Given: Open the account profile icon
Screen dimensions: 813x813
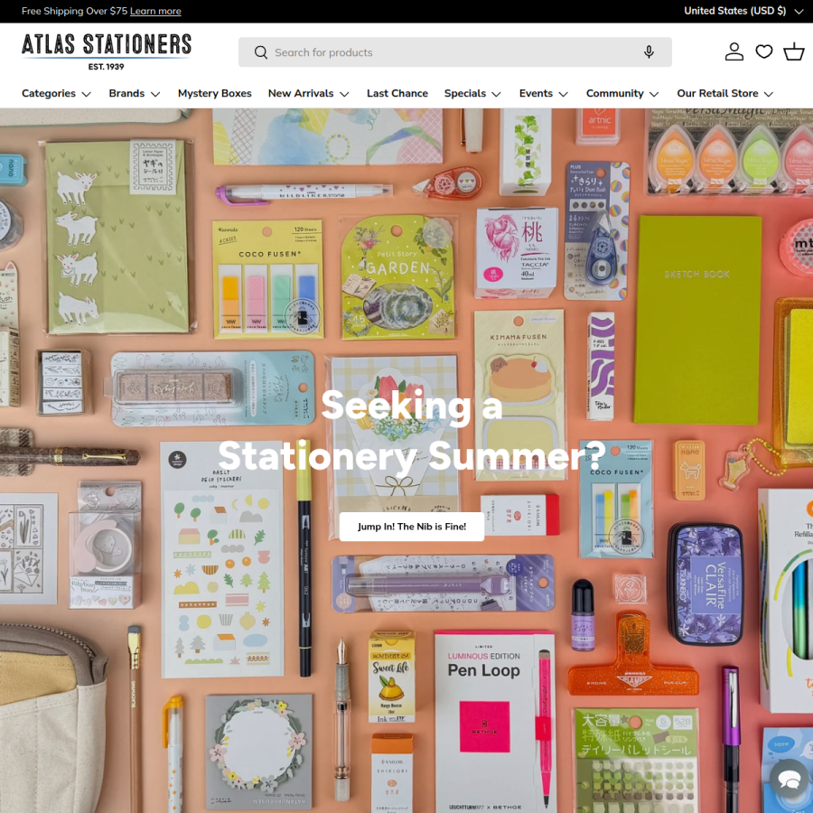Looking at the screenshot, I should pos(734,51).
